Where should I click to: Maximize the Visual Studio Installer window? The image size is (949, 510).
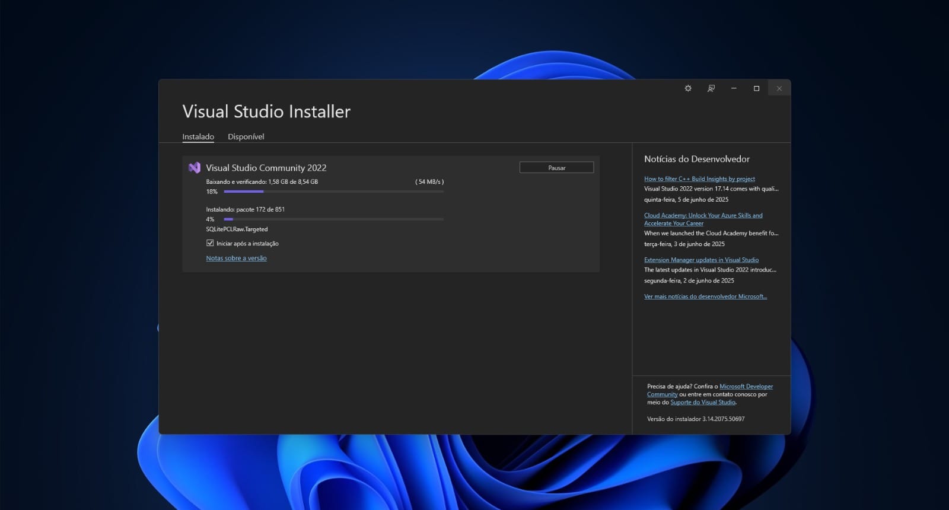(x=756, y=88)
